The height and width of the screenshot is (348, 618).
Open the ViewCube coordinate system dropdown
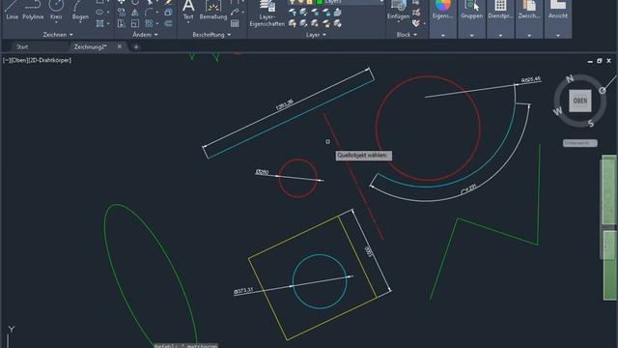tap(579, 143)
